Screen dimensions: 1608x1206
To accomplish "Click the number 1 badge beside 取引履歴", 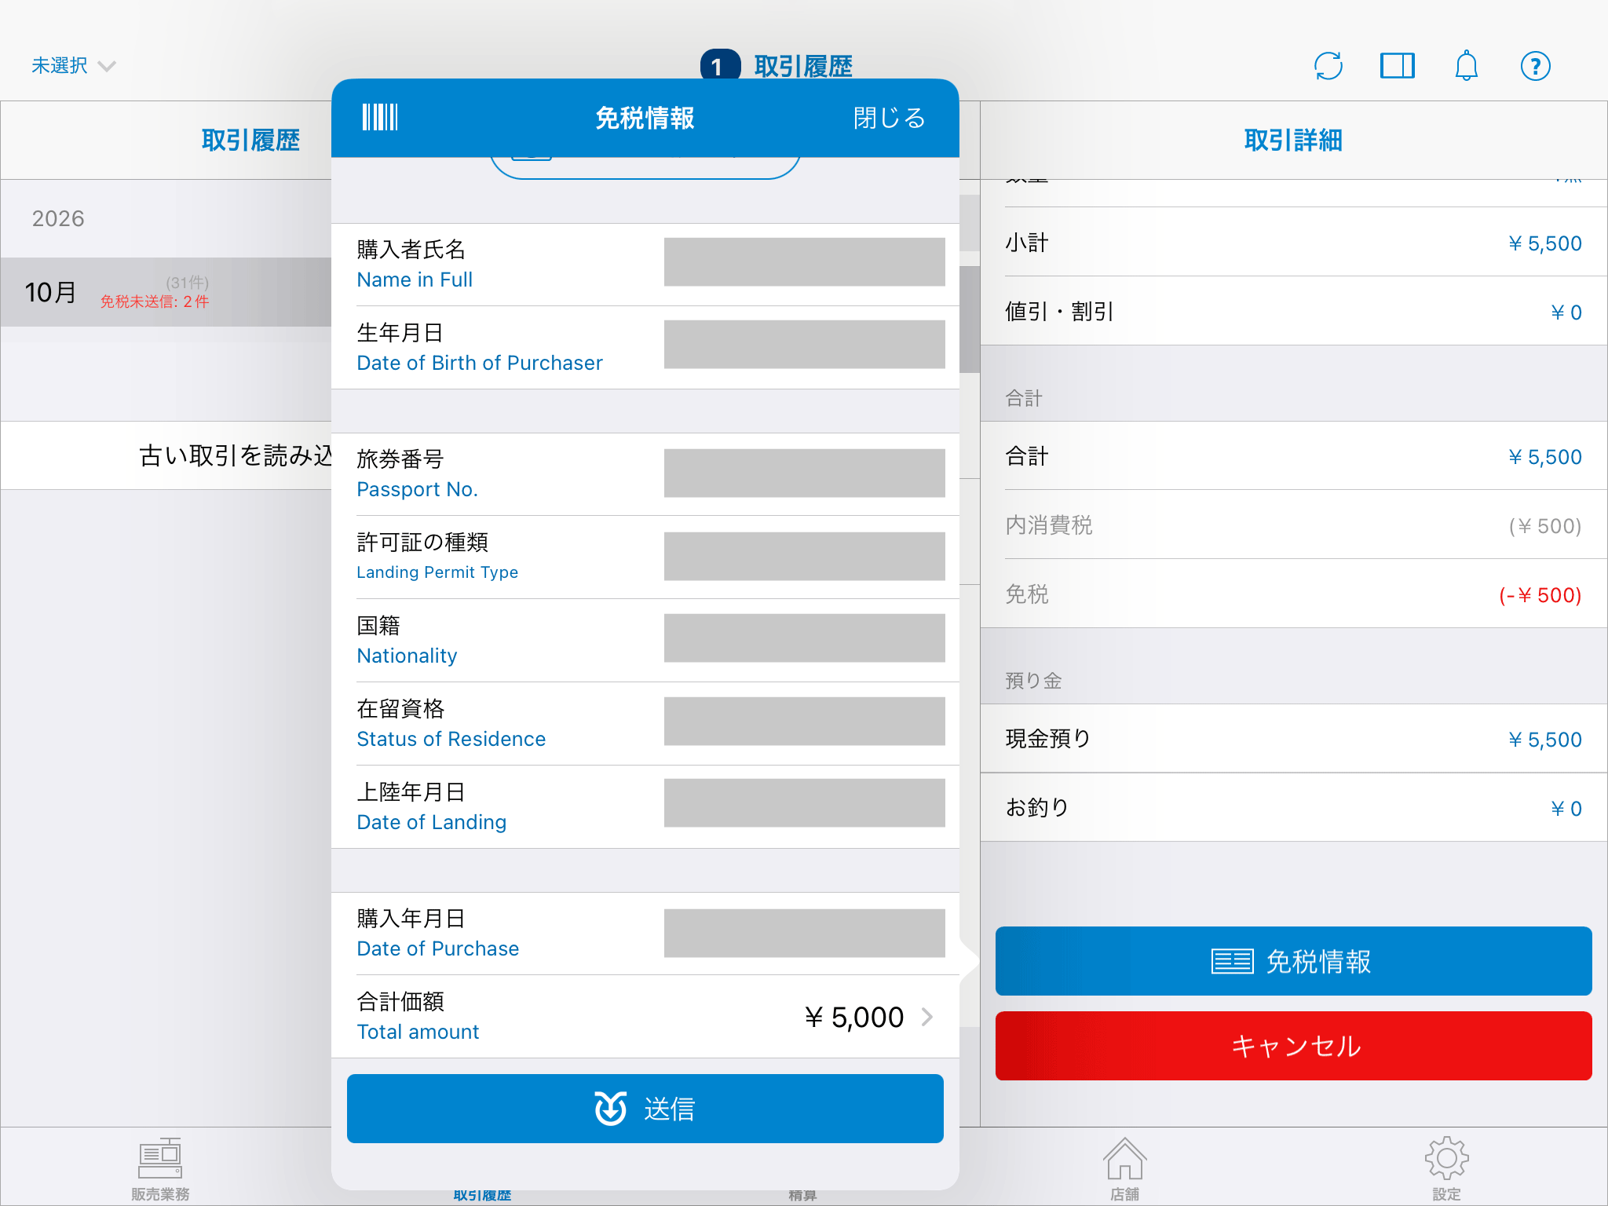I will pyautogui.click(x=720, y=66).
